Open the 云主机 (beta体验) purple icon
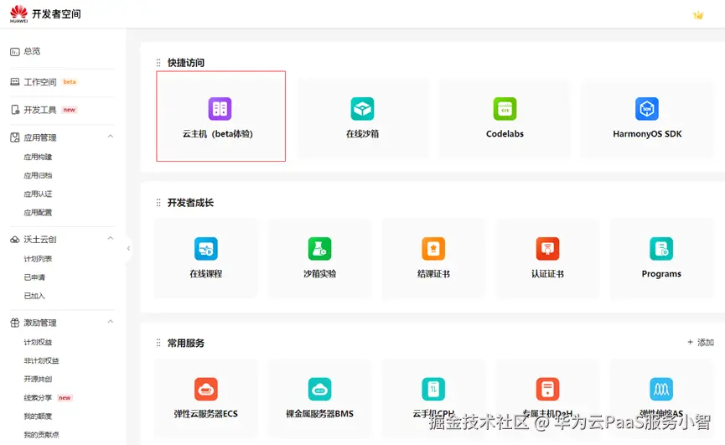 click(x=220, y=109)
